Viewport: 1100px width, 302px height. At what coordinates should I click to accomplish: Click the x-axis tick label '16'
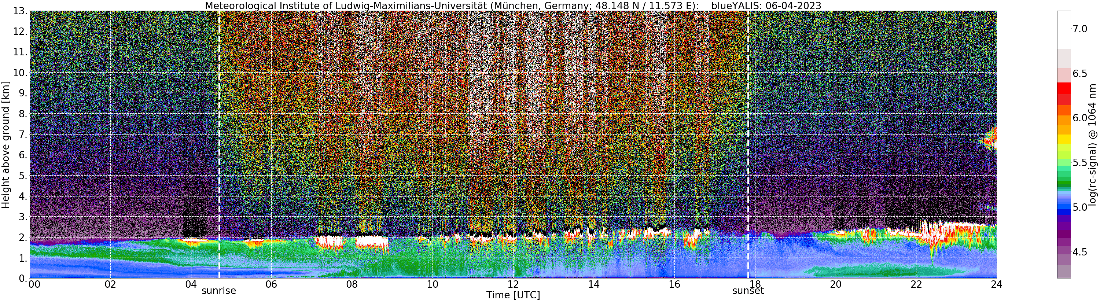click(674, 284)
